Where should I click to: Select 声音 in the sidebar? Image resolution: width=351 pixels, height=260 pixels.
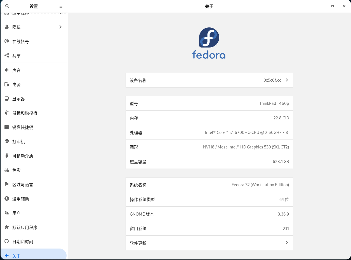(34, 70)
